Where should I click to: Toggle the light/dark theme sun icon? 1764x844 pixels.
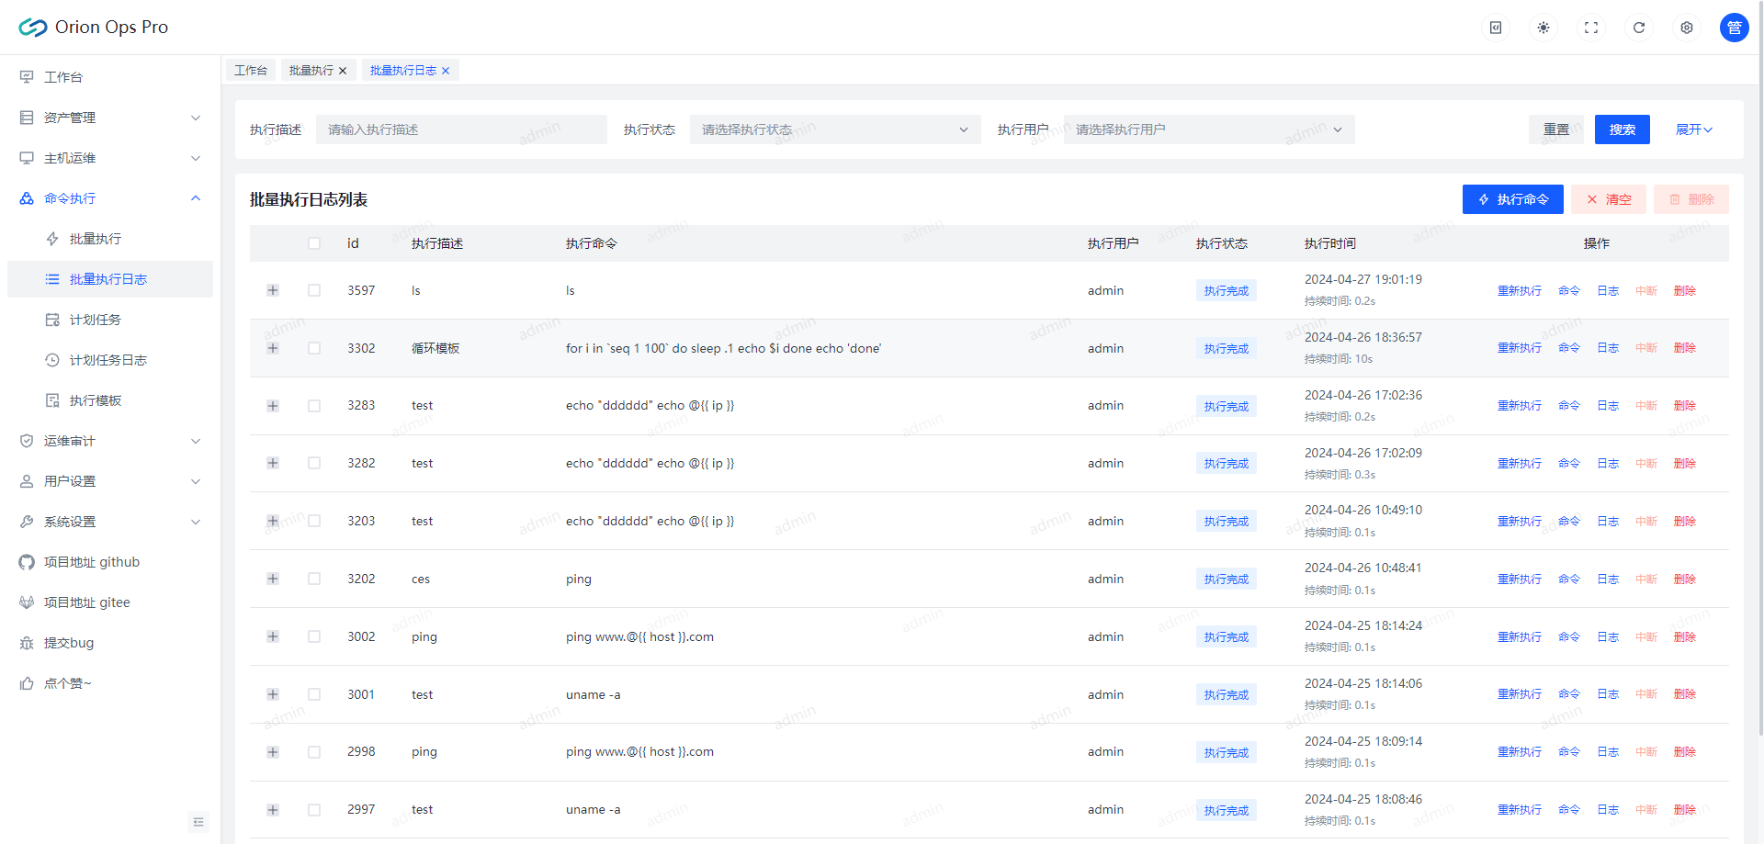(1543, 28)
